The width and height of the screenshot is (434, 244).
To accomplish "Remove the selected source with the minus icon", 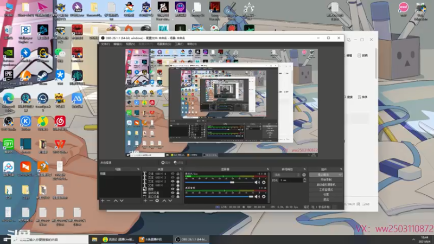I will pyautogui.click(x=151, y=201).
